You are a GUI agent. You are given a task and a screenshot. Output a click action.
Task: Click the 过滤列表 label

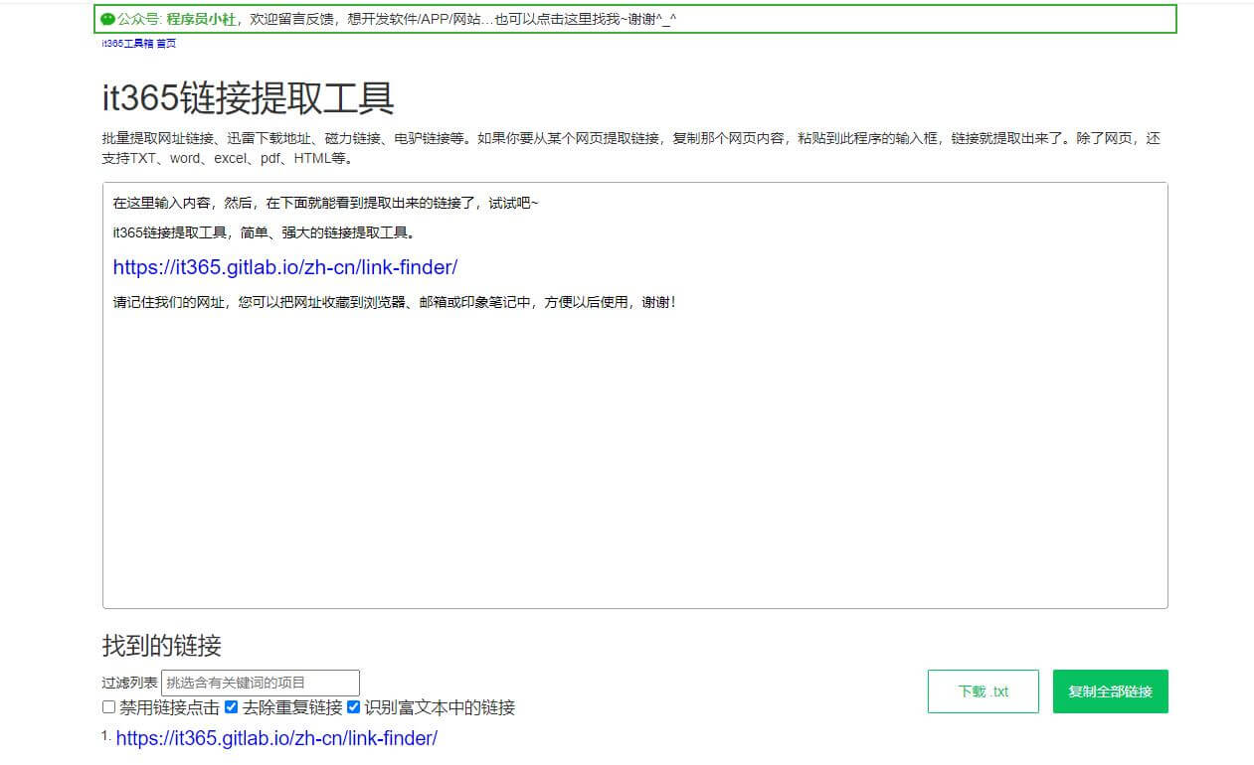(x=129, y=683)
